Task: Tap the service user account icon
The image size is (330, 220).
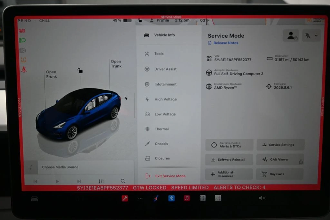Action: click(291, 35)
